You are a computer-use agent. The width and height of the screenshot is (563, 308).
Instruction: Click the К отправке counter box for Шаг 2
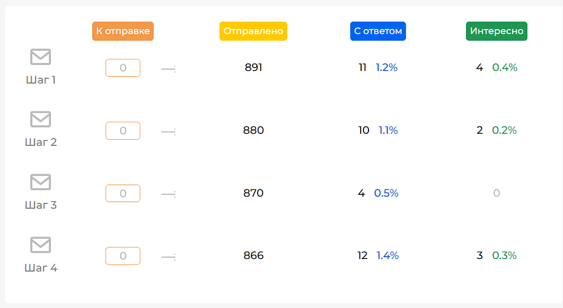[123, 131]
